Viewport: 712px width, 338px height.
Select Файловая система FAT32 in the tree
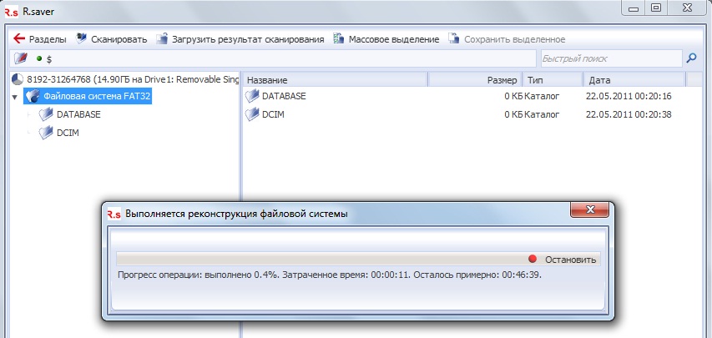[97, 96]
